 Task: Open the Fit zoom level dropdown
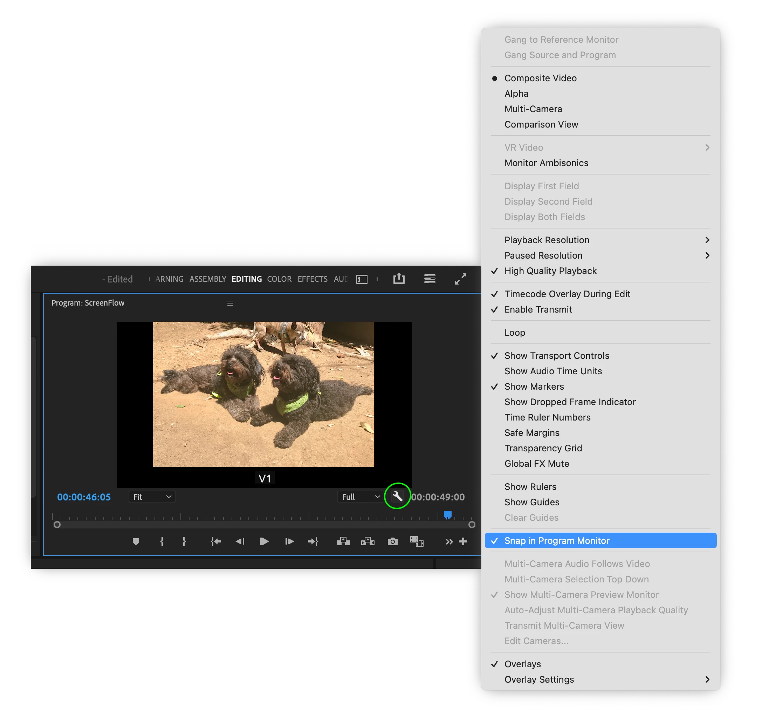coord(152,497)
